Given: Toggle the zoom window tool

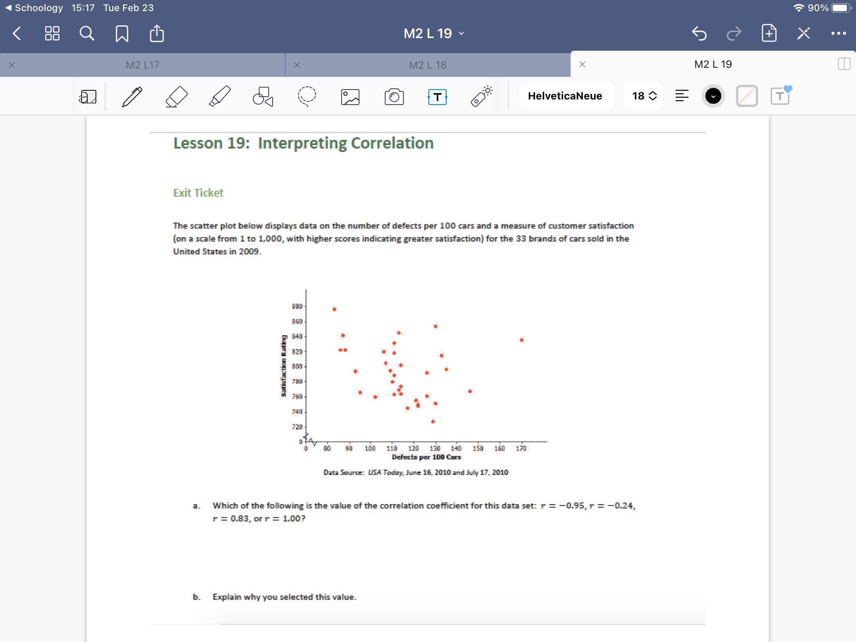Looking at the screenshot, I should point(88,96).
